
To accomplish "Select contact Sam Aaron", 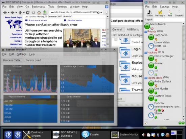I will pos(161,35).
